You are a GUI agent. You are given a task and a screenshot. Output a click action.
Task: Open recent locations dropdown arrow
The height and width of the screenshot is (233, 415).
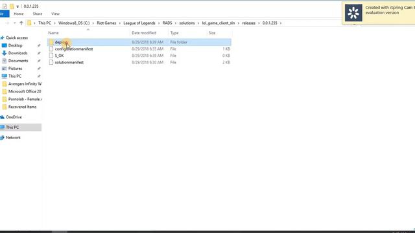click(14, 23)
